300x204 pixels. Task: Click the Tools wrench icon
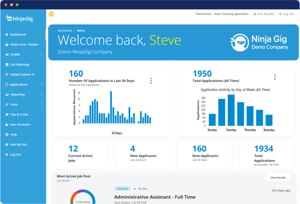pyautogui.click(x=7, y=105)
